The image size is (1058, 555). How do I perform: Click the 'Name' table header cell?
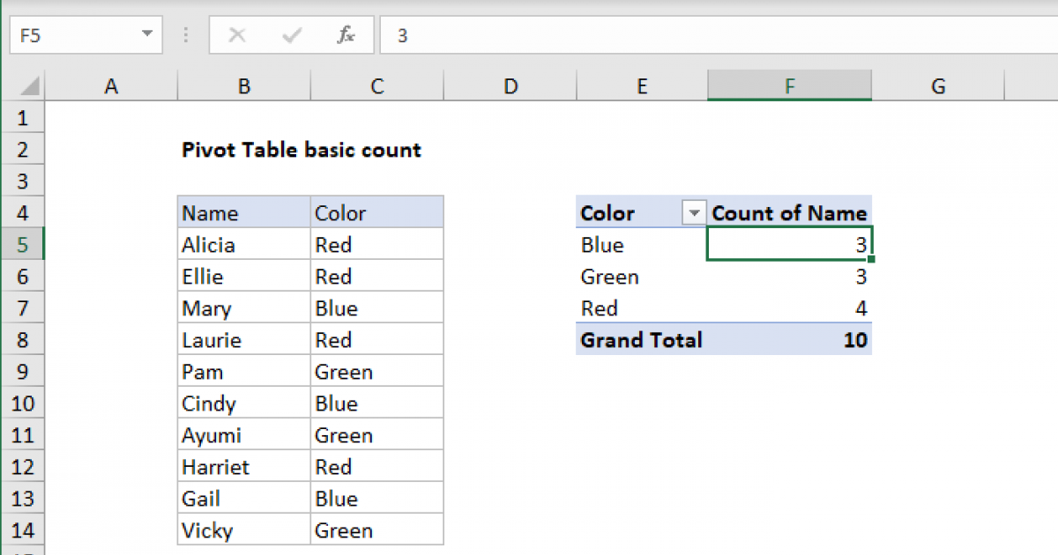[x=244, y=213]
